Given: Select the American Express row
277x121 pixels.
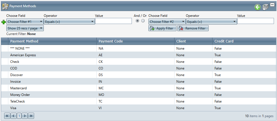Looking at the screenshot, I should click(x=138, y=55).
